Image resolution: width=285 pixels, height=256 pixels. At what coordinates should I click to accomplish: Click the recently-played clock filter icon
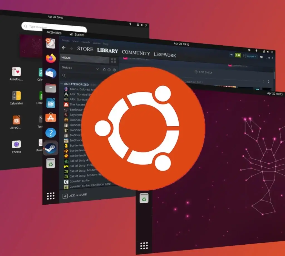tap(109, 70)
